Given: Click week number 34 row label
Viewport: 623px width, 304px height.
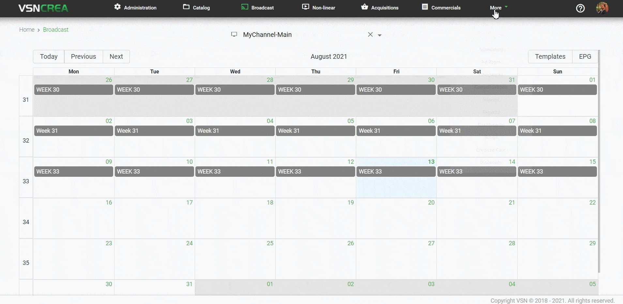Looking at the screenshot, I should (26, 222).
